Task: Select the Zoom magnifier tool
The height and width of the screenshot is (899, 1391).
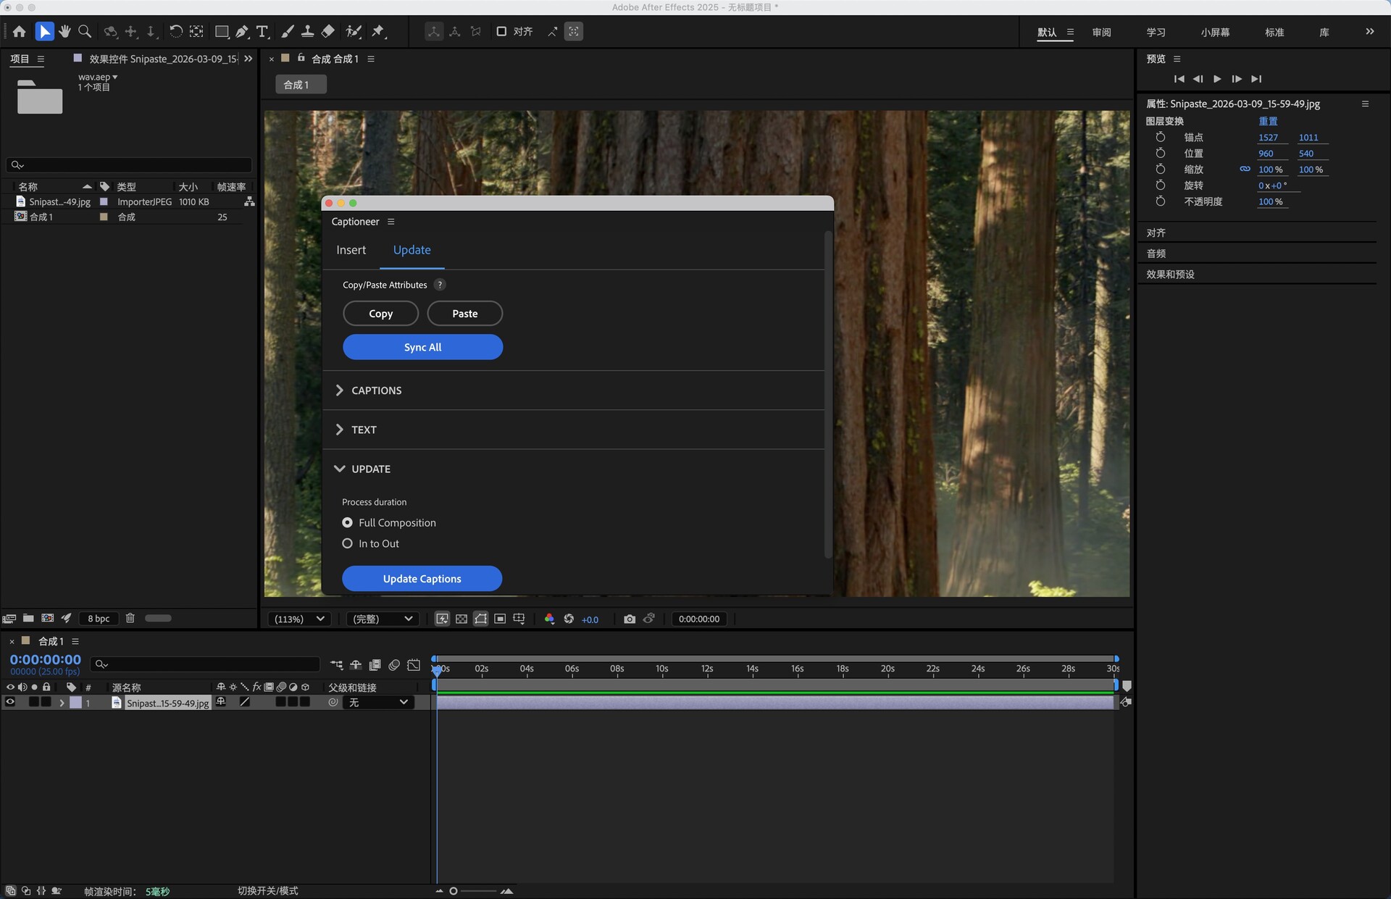Action: [x=85, y=31]
